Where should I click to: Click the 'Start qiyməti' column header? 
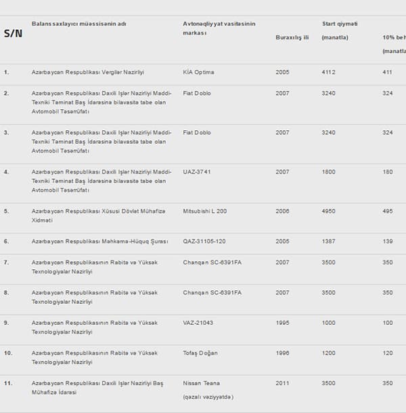[x=340, y=24]
